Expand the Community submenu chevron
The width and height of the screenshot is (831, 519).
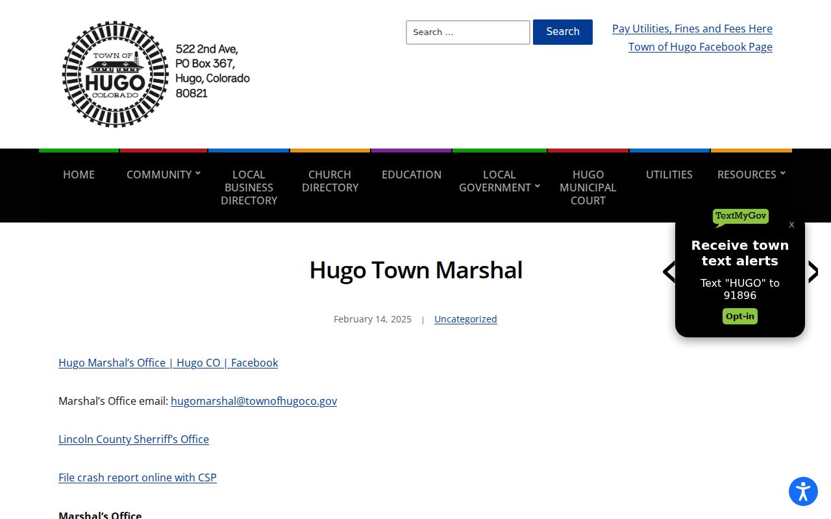coord(198,173)
